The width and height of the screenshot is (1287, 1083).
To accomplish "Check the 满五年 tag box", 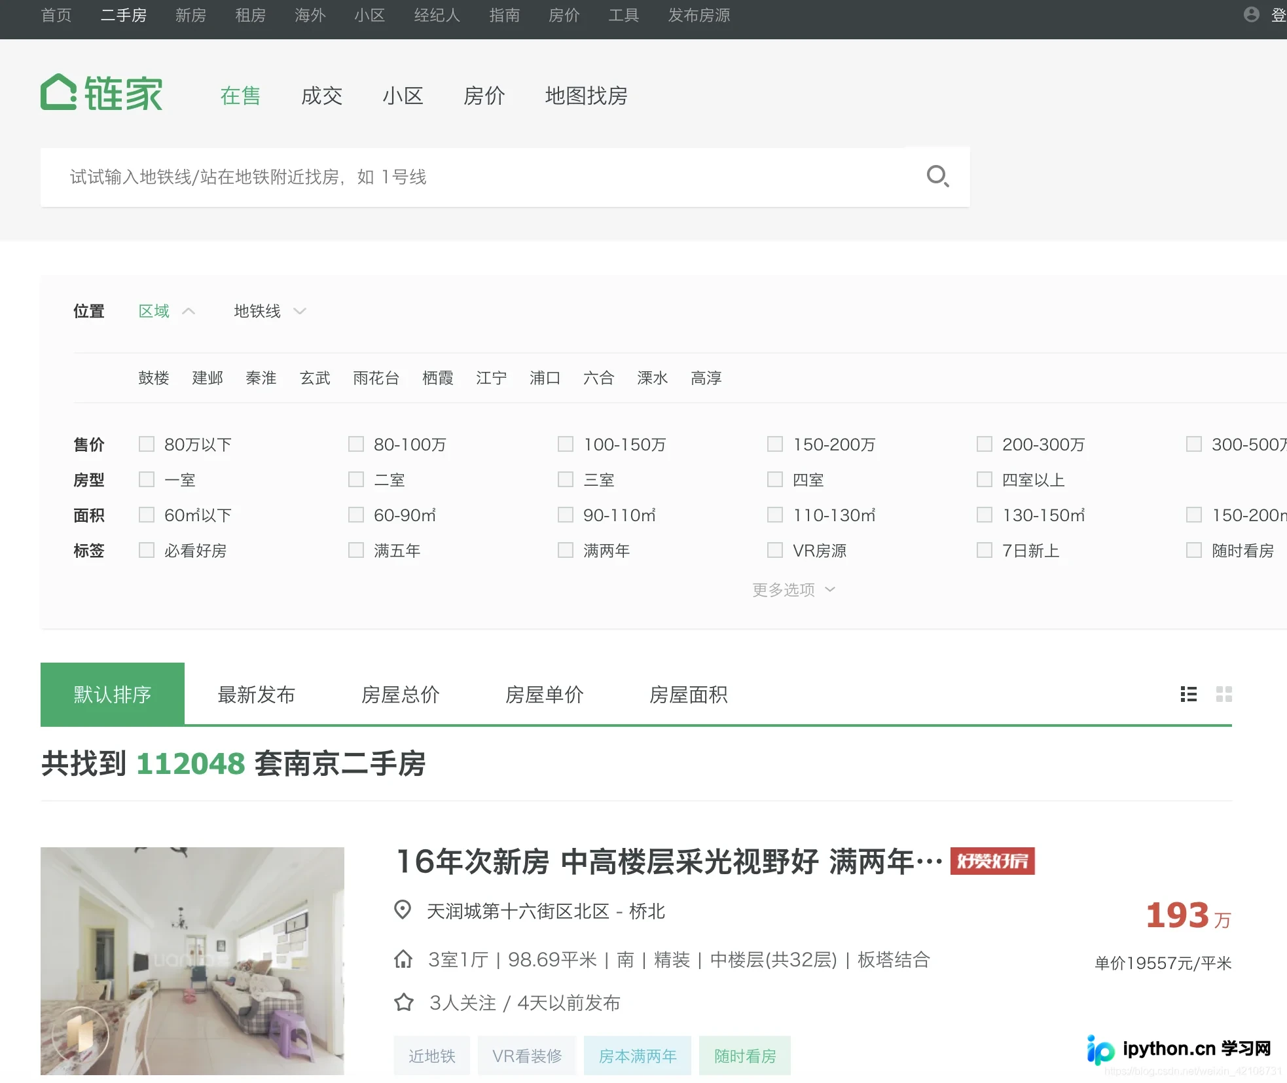I will click(x=356, y=550).
